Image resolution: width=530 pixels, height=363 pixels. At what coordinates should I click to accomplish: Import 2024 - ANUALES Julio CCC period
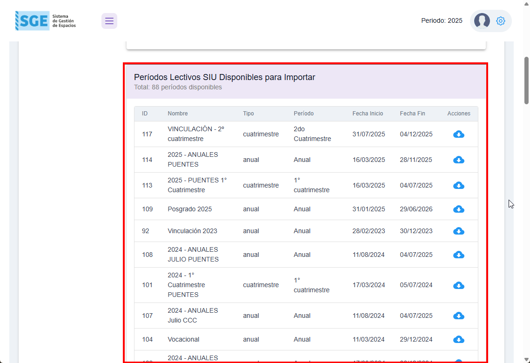[x=459, y=316]
